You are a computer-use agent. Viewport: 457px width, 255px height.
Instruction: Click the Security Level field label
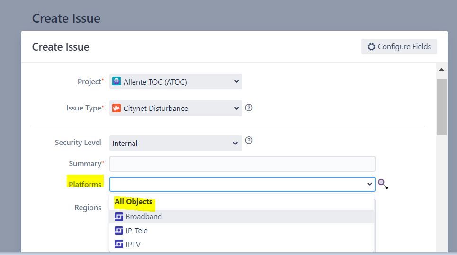[78, 143]
